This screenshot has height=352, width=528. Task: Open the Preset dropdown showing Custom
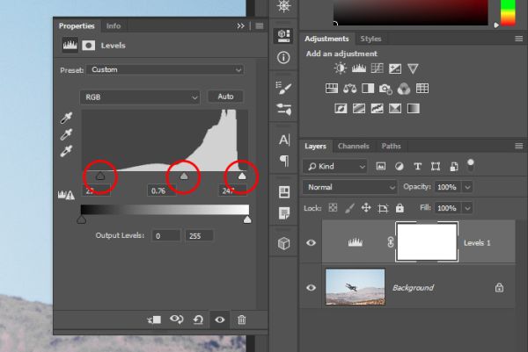tap(165, 70)
